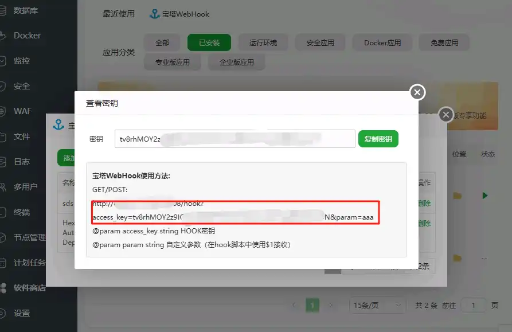Select the 安全 shield icon in sidebar

[x=3, y=86]
